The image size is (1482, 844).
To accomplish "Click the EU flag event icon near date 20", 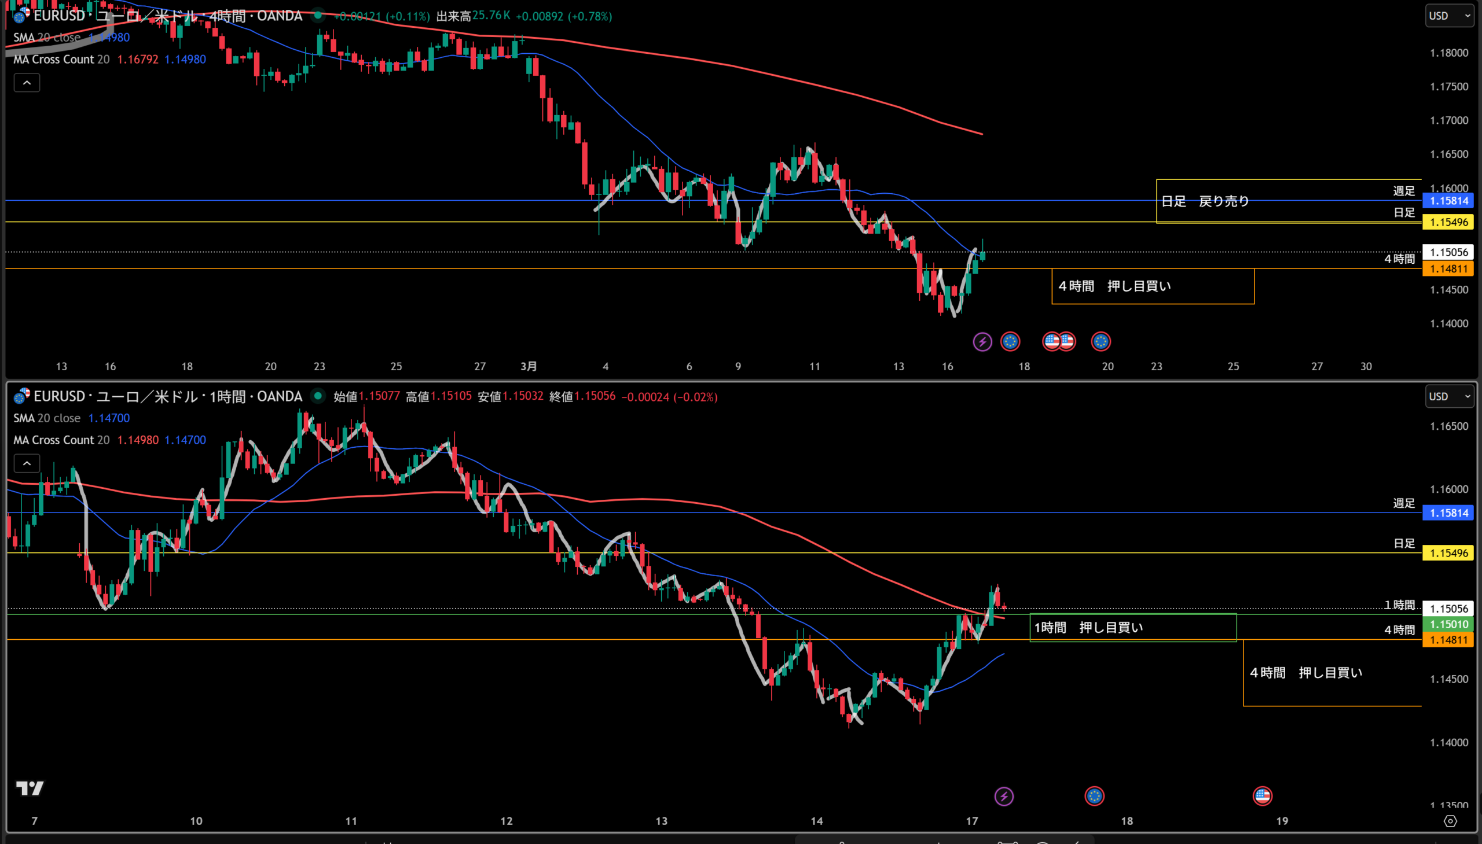I will [1101, 341].
